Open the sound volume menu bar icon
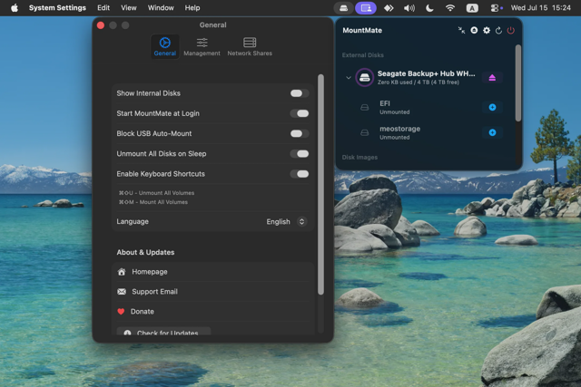The image size is (581, 387). (x=409, y=8)
